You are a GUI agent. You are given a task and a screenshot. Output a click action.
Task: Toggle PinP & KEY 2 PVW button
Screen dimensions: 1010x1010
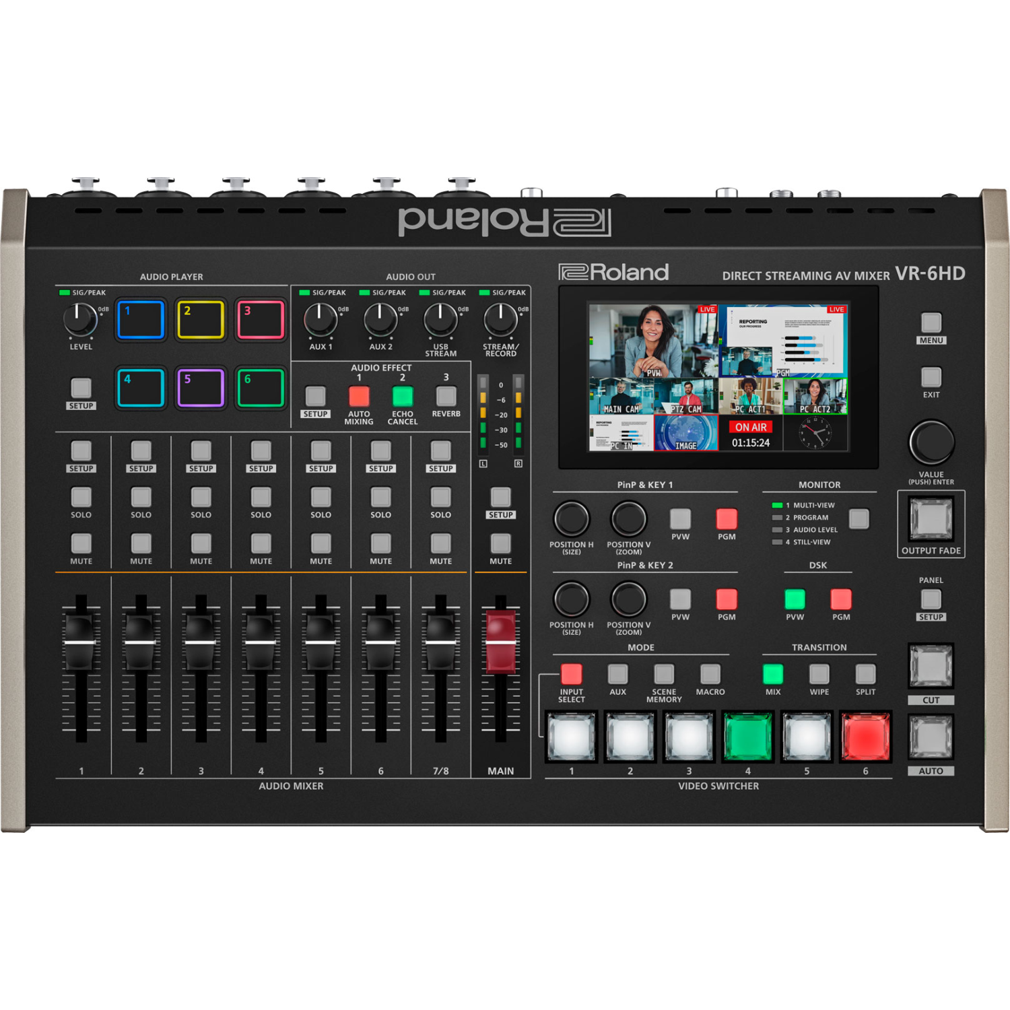pos(680,599)
